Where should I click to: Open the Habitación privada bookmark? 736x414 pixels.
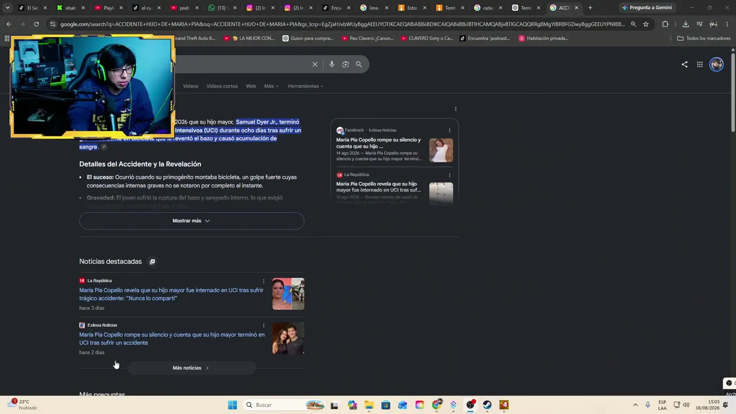pyautogui.click(x=543, y=39)
